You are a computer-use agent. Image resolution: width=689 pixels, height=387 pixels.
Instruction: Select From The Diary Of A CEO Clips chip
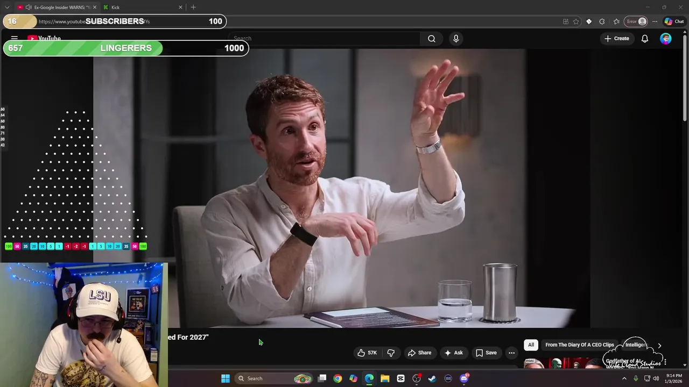pyautogui.click(x=579, y=345)
